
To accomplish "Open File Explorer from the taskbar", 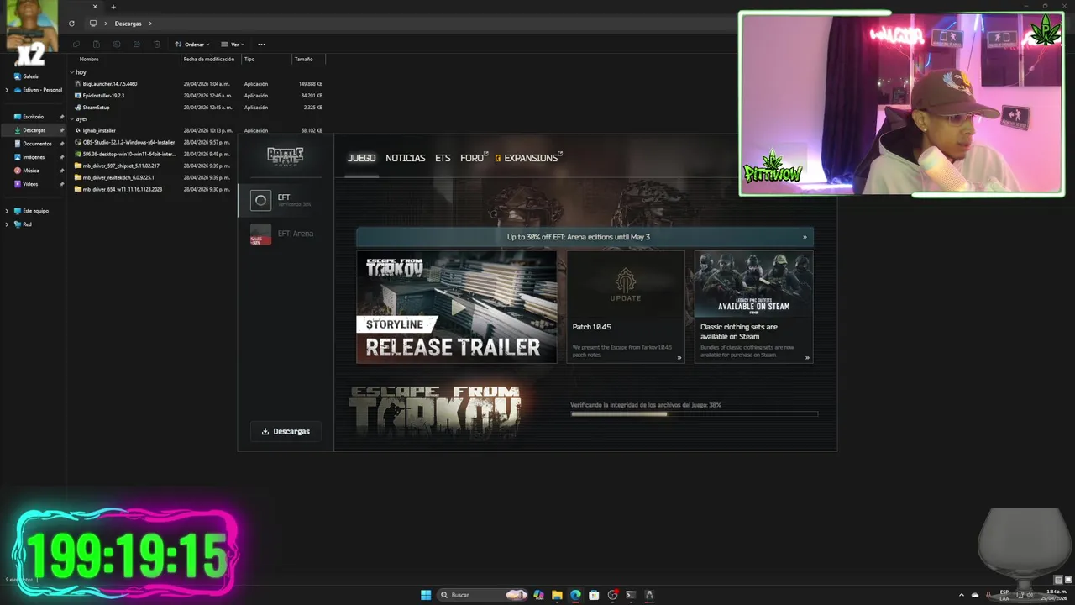I will [557, 595].
